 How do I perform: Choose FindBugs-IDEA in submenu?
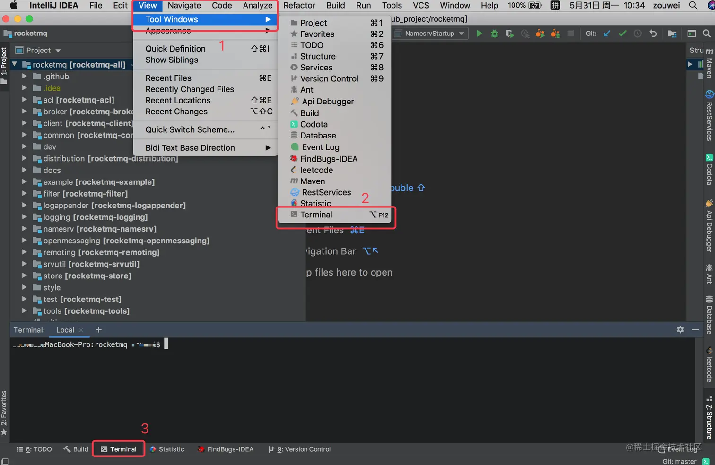click(x=335, y=159)
